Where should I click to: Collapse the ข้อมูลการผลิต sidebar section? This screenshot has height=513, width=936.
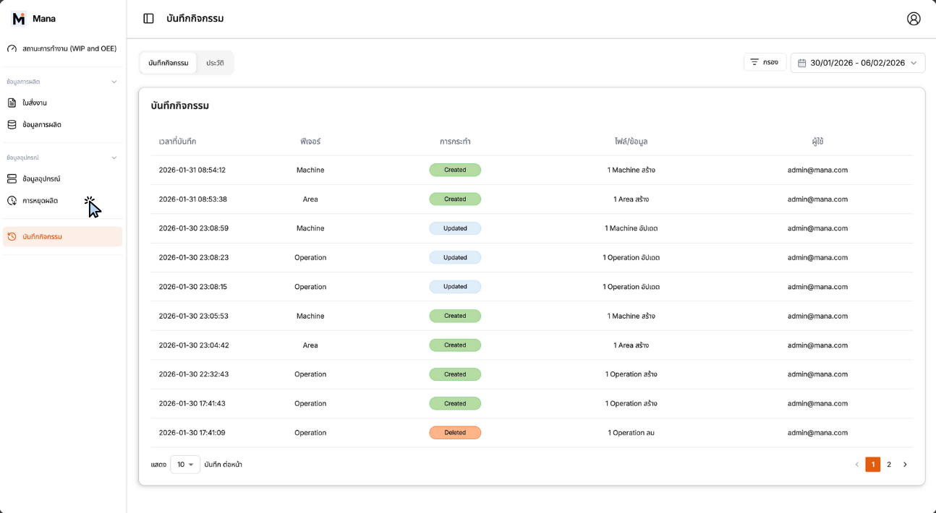click(x=114, y=82)
